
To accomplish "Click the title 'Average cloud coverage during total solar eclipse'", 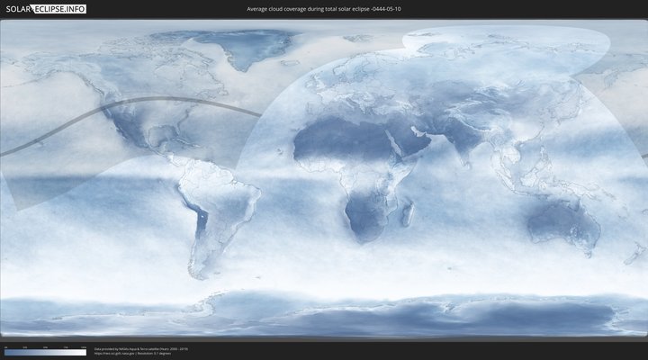I will [x=324, y=9].
